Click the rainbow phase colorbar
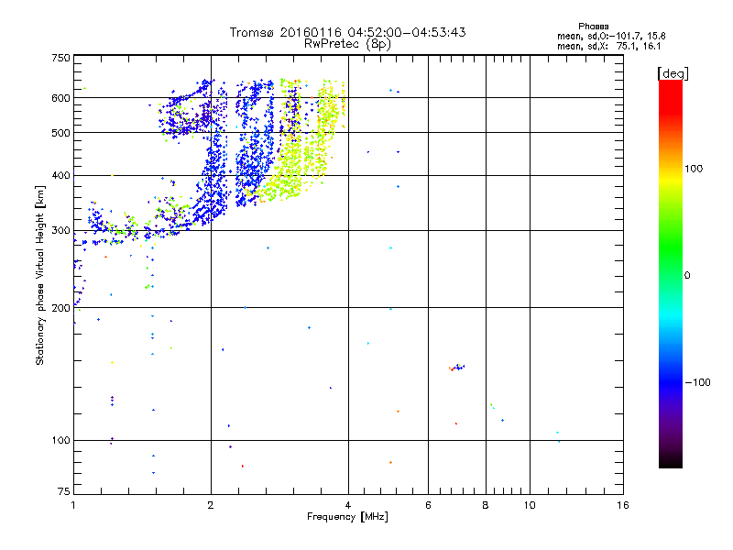 (x=671, y=274)
